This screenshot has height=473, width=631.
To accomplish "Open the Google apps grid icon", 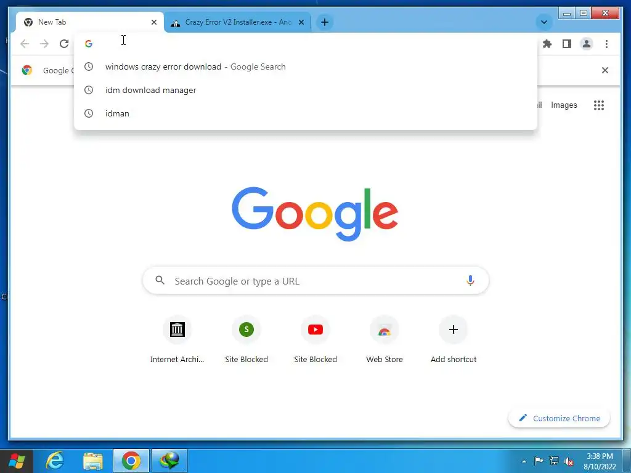I will (599, 105).
